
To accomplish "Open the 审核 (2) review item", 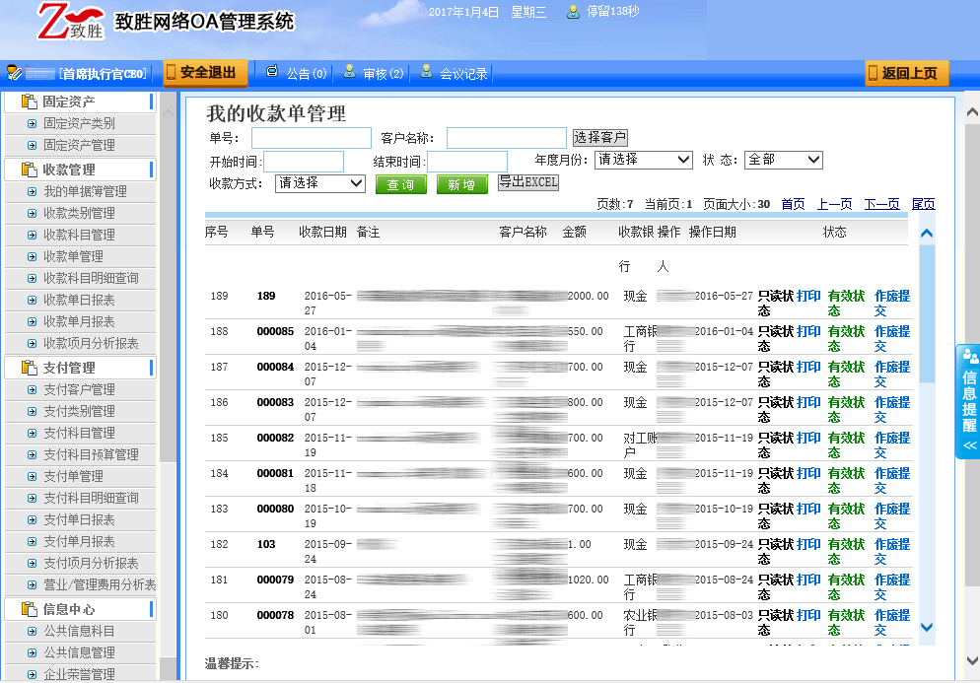I will [383, 74].
